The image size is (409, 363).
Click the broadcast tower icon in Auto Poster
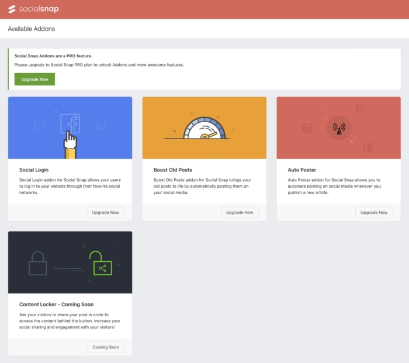(339, 128)
